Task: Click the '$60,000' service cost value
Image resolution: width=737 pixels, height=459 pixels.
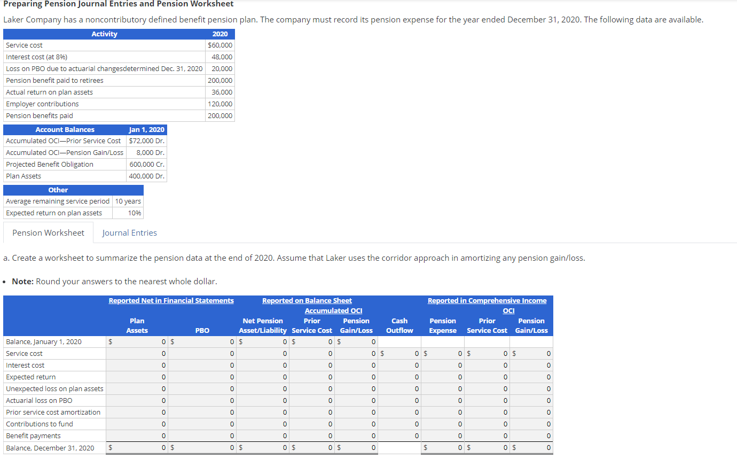Action: click(220, 45)
